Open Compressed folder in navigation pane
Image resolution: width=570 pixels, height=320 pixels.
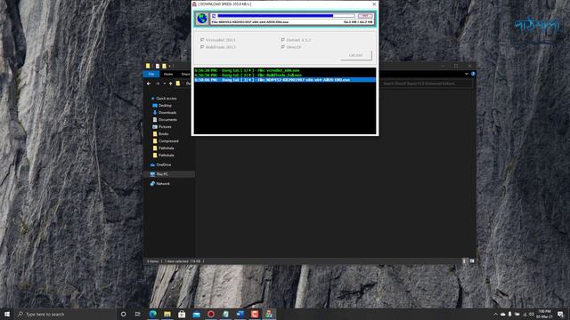pos(168,140)
